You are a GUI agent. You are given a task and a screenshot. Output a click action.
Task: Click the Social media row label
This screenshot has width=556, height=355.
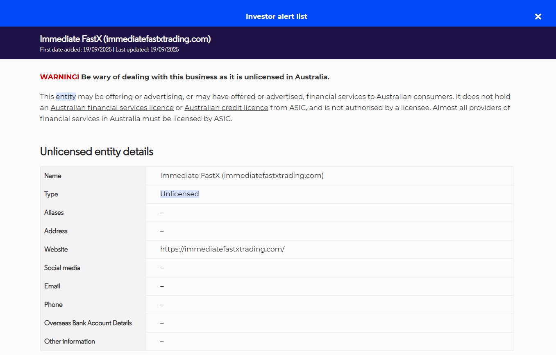[x=62, y=267]
